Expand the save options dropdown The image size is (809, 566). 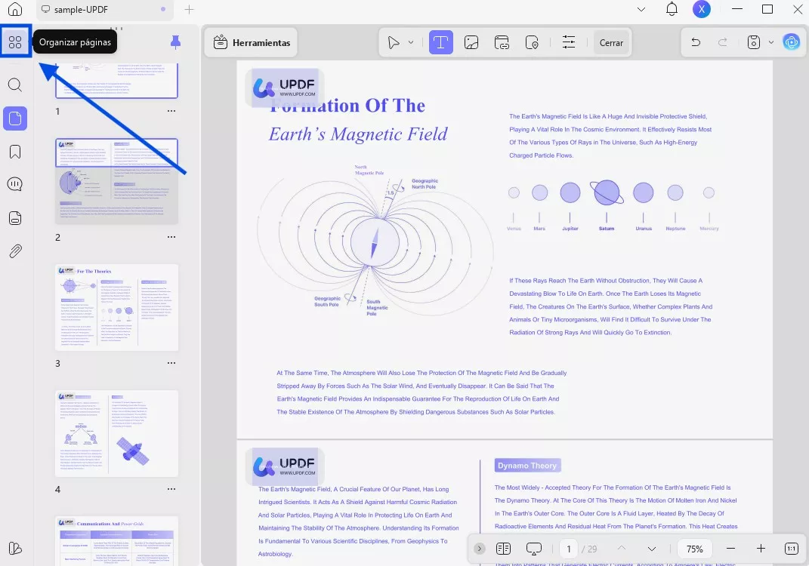[x=770, y=43]
